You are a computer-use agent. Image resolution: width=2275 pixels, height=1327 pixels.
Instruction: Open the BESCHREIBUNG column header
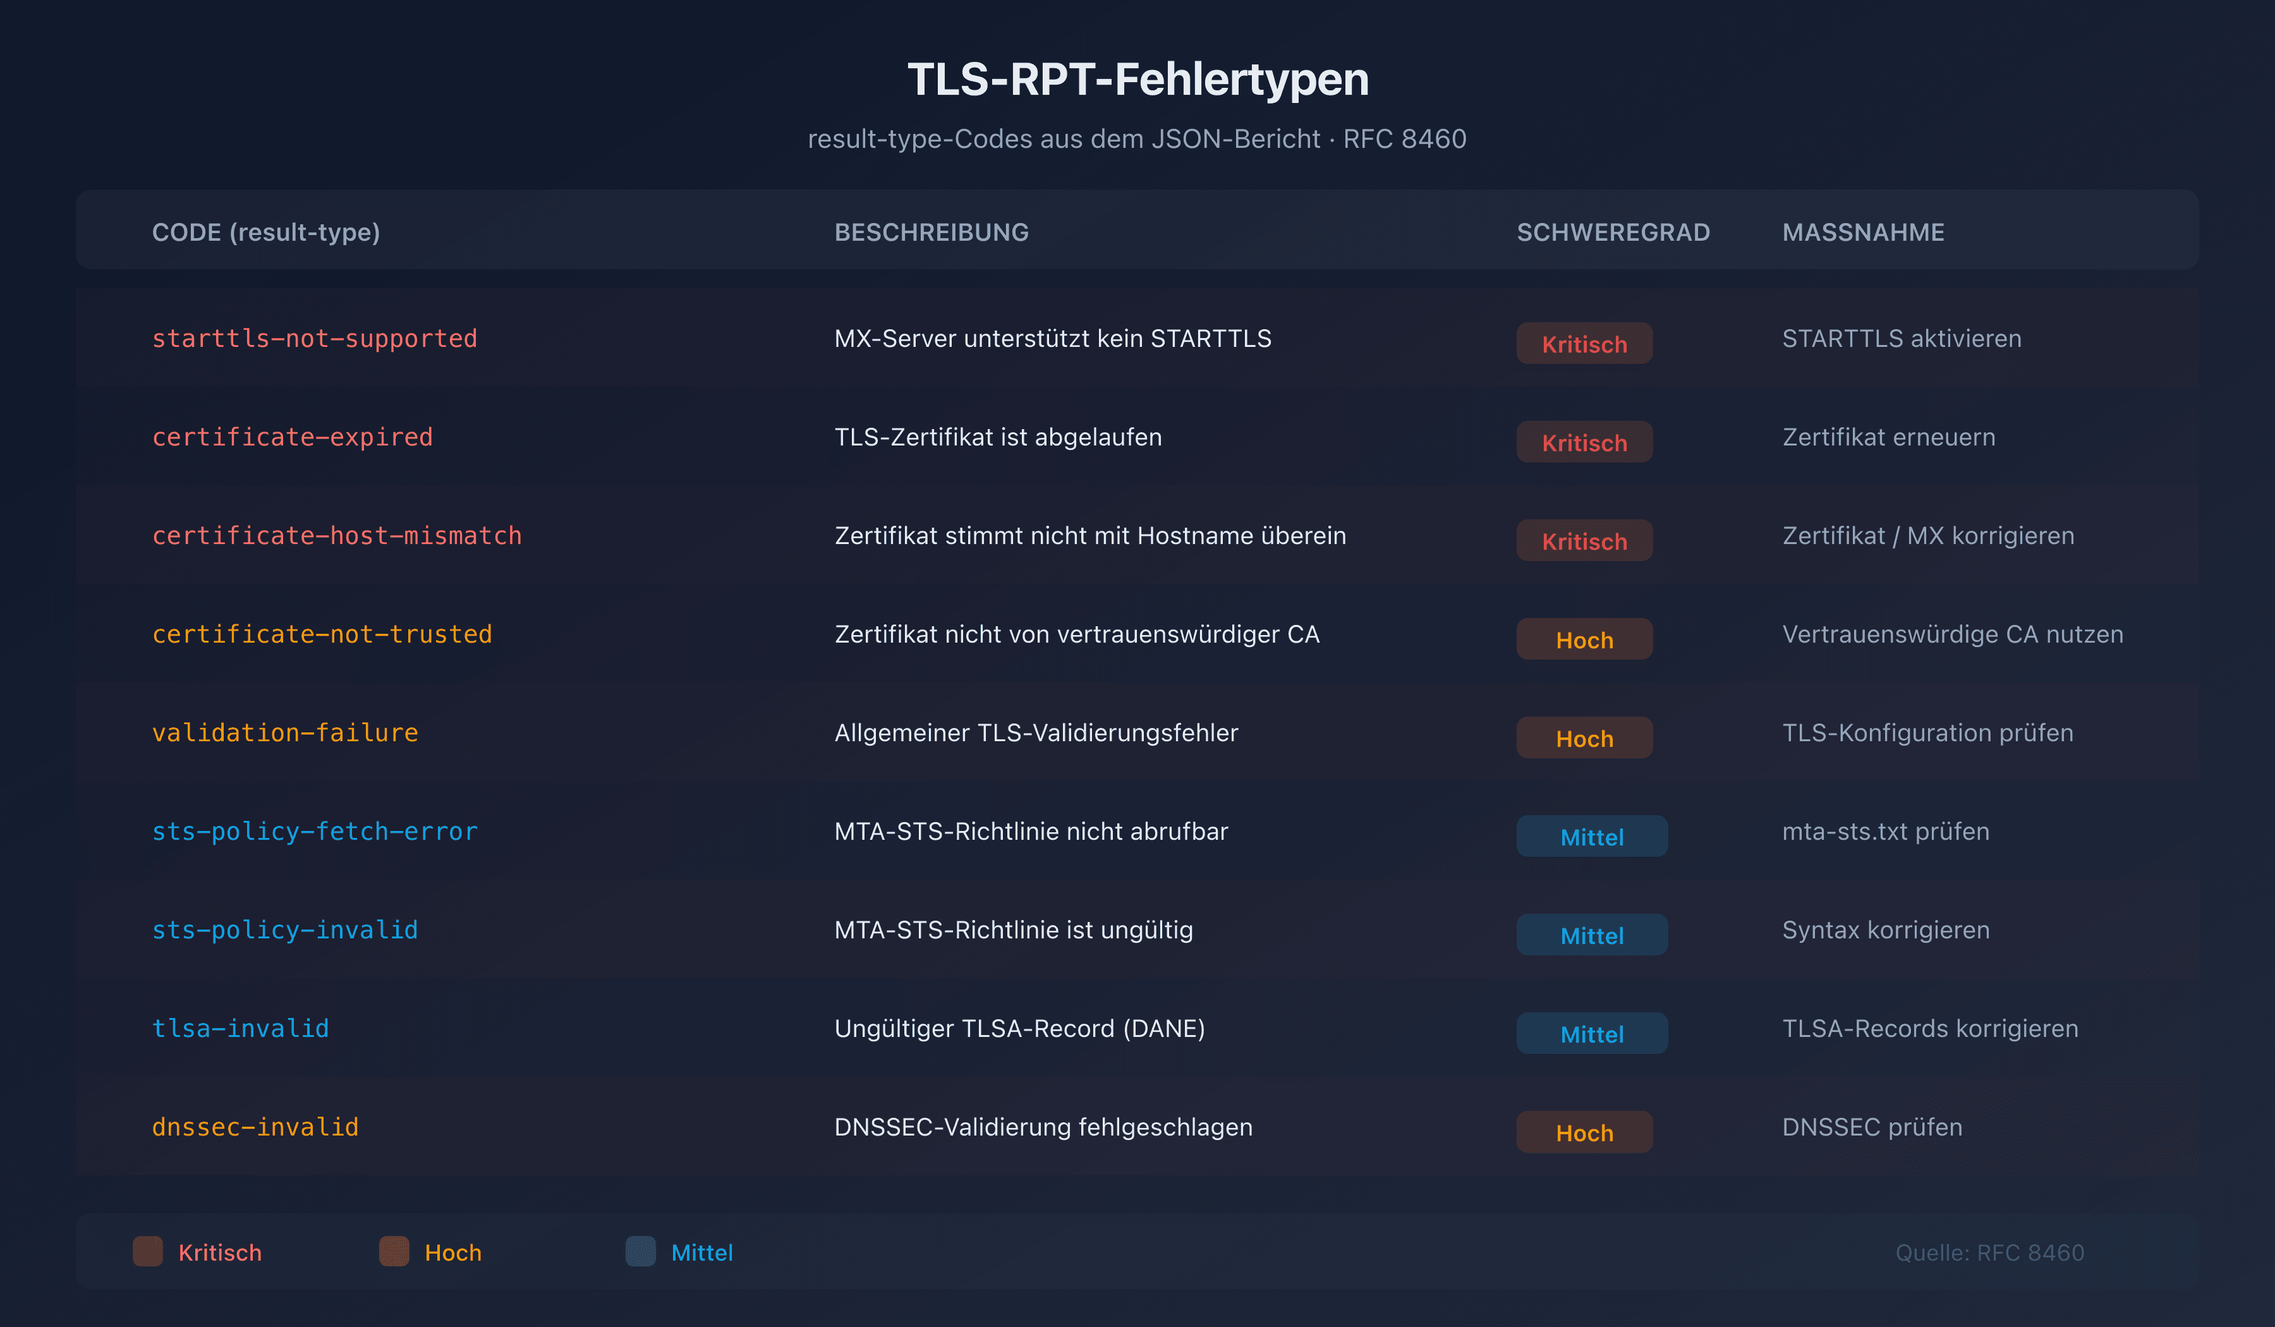click(x=931, y=232)
